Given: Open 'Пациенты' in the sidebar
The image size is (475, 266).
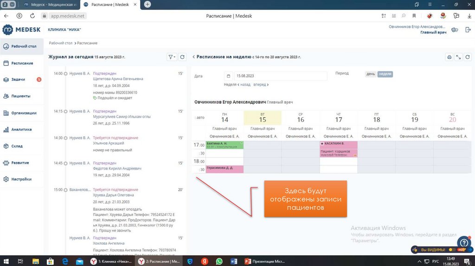Looking at the screenshot, I should 21,96.
